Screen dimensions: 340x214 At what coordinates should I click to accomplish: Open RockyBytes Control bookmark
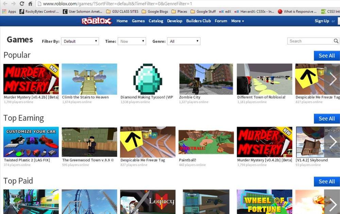point(39,12)
